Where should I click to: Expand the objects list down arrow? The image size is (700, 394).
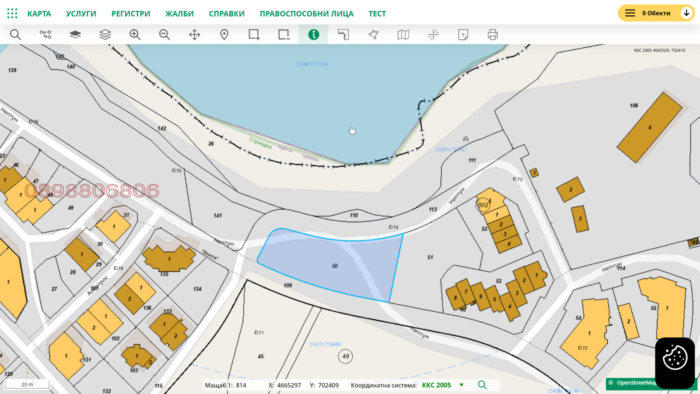point(686,13)
